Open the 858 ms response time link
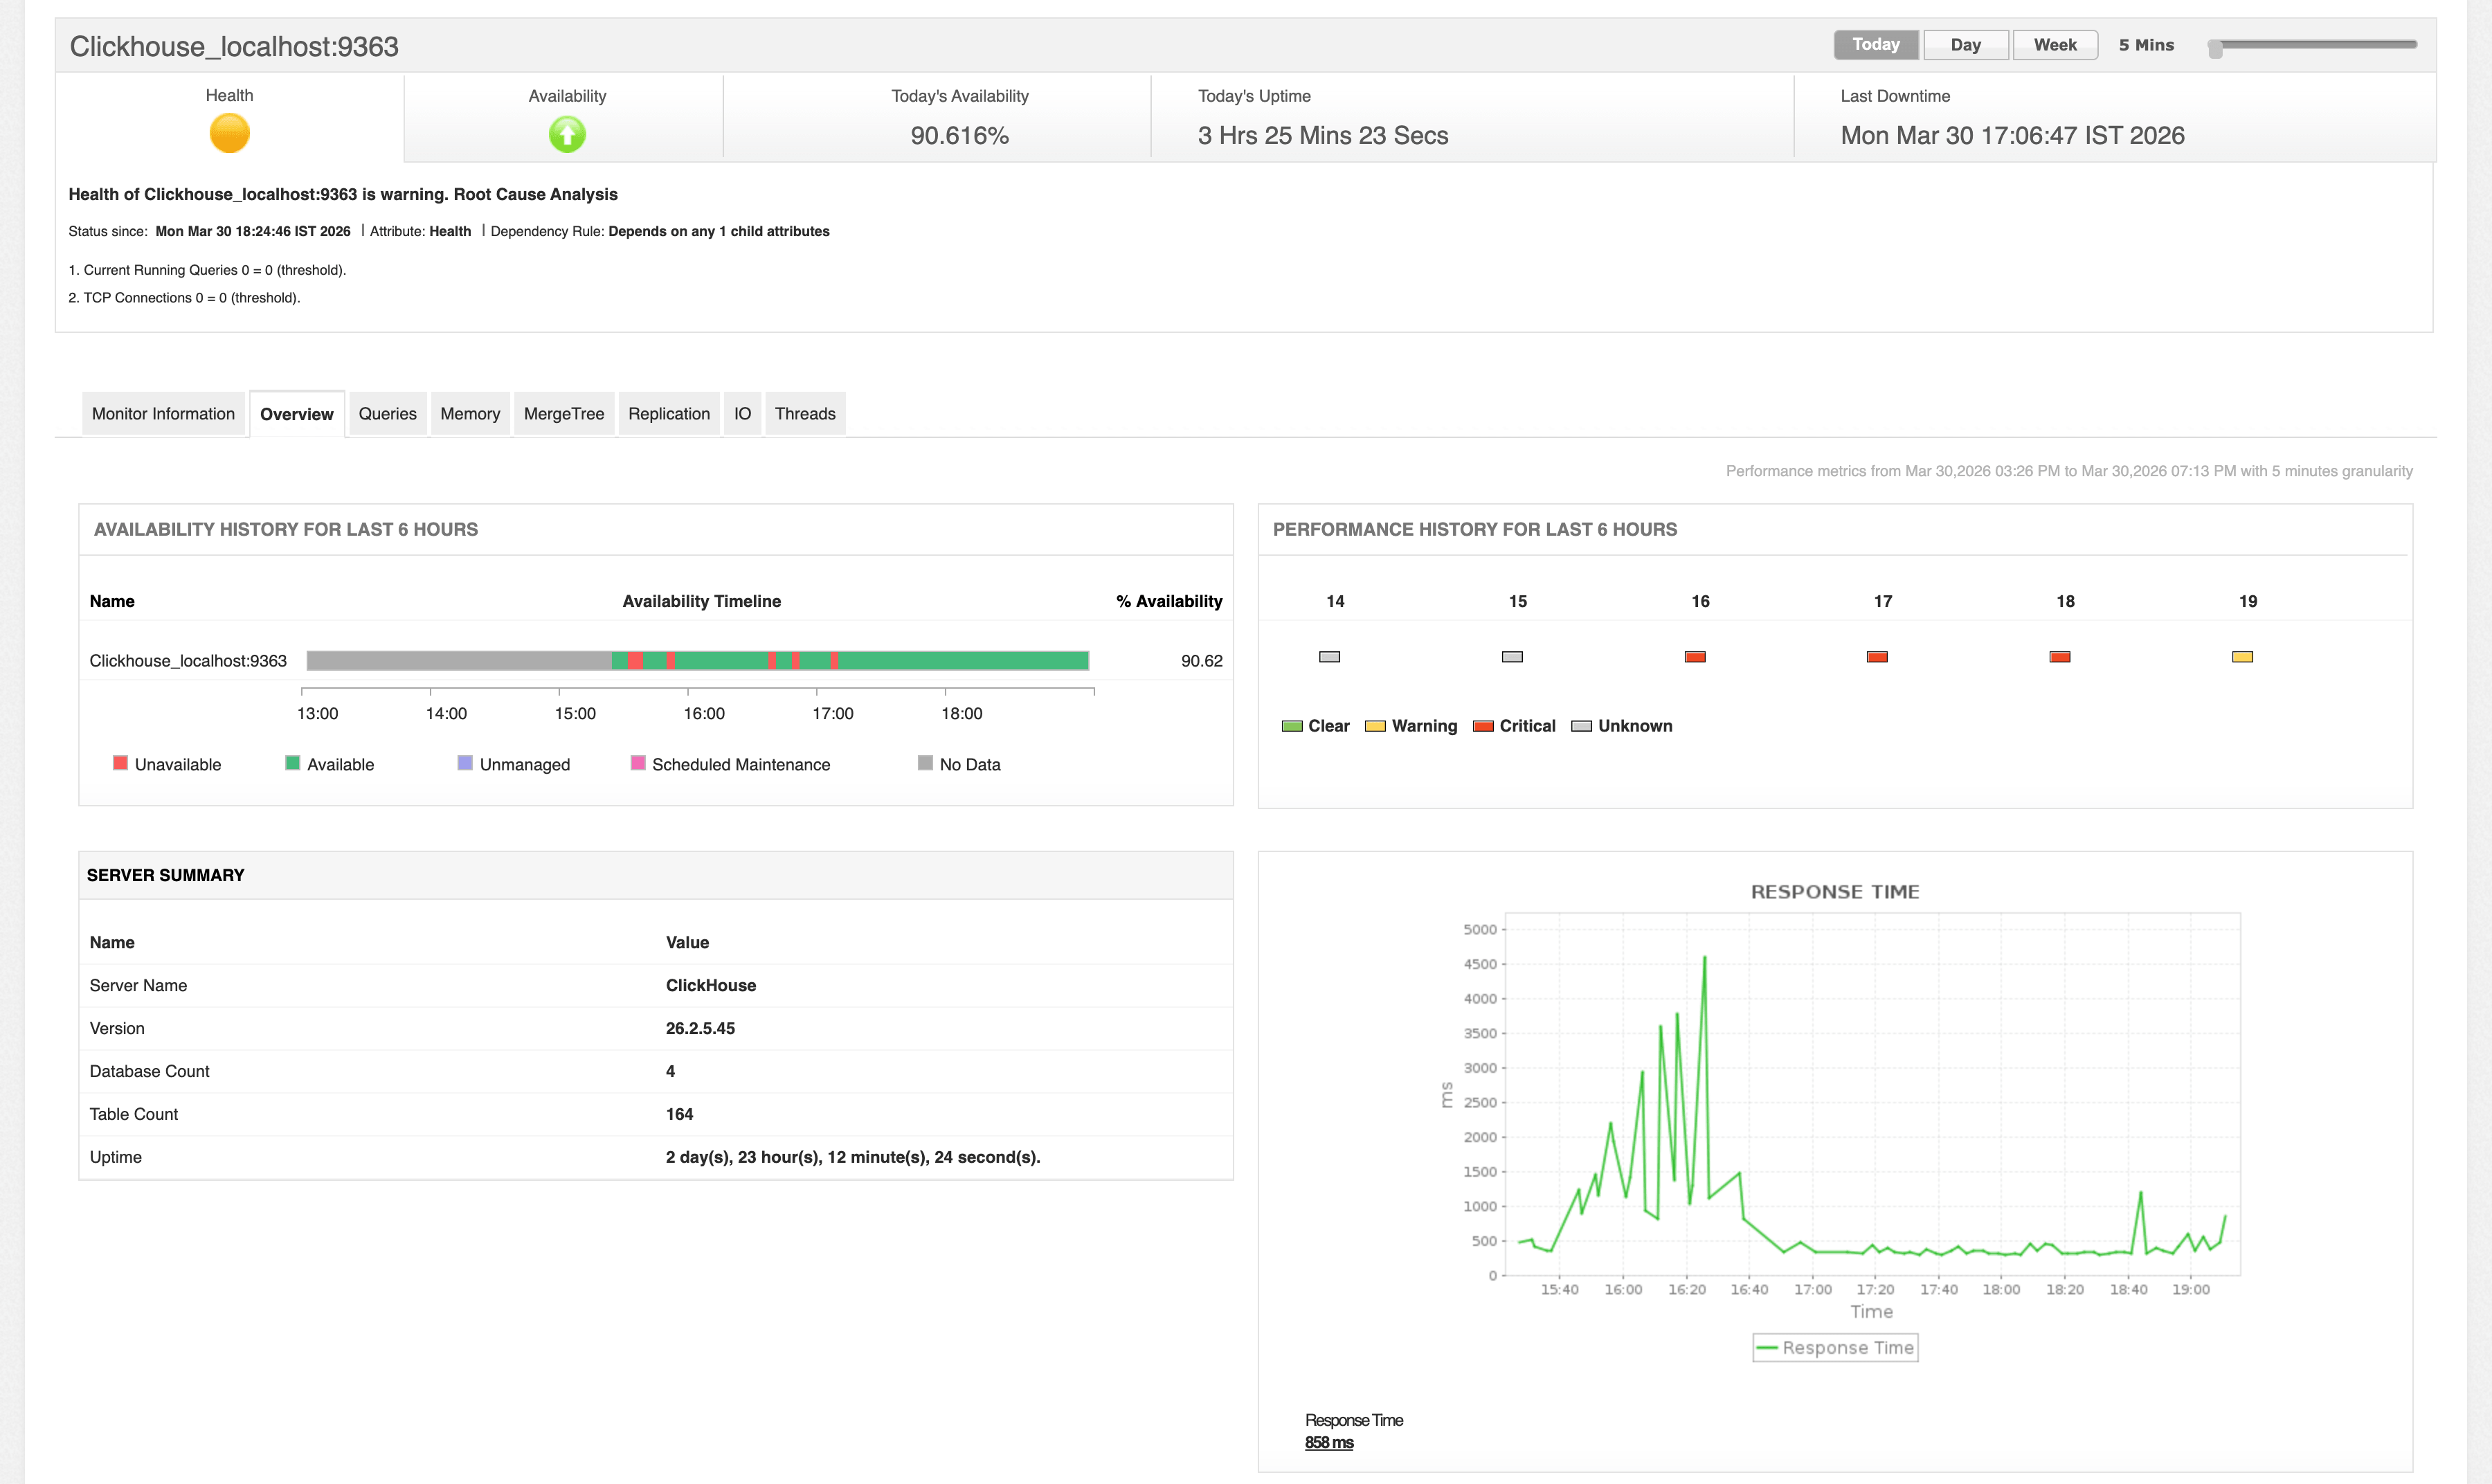The image size is (2492, 1484). [x=1329, y=1442]
